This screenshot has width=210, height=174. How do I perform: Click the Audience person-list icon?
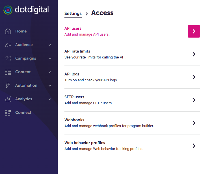click(8, 45)
